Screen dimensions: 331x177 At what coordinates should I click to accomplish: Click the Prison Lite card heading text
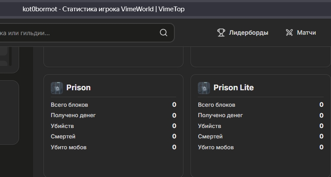(x=233, y=88)
